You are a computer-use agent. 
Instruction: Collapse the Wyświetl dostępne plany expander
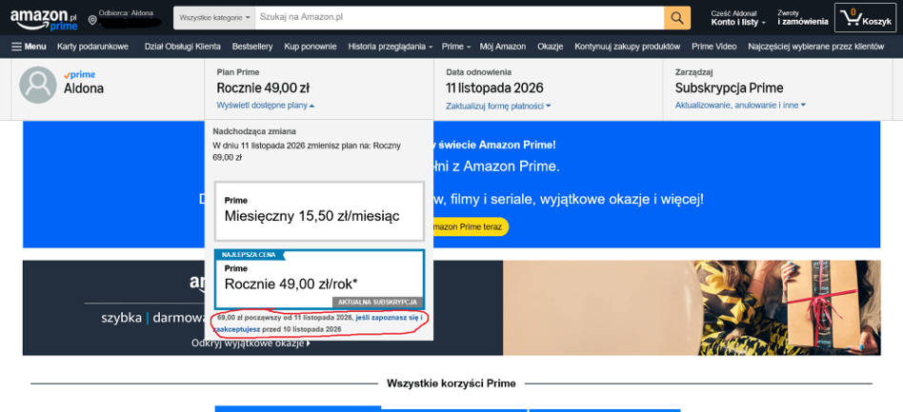265,106
